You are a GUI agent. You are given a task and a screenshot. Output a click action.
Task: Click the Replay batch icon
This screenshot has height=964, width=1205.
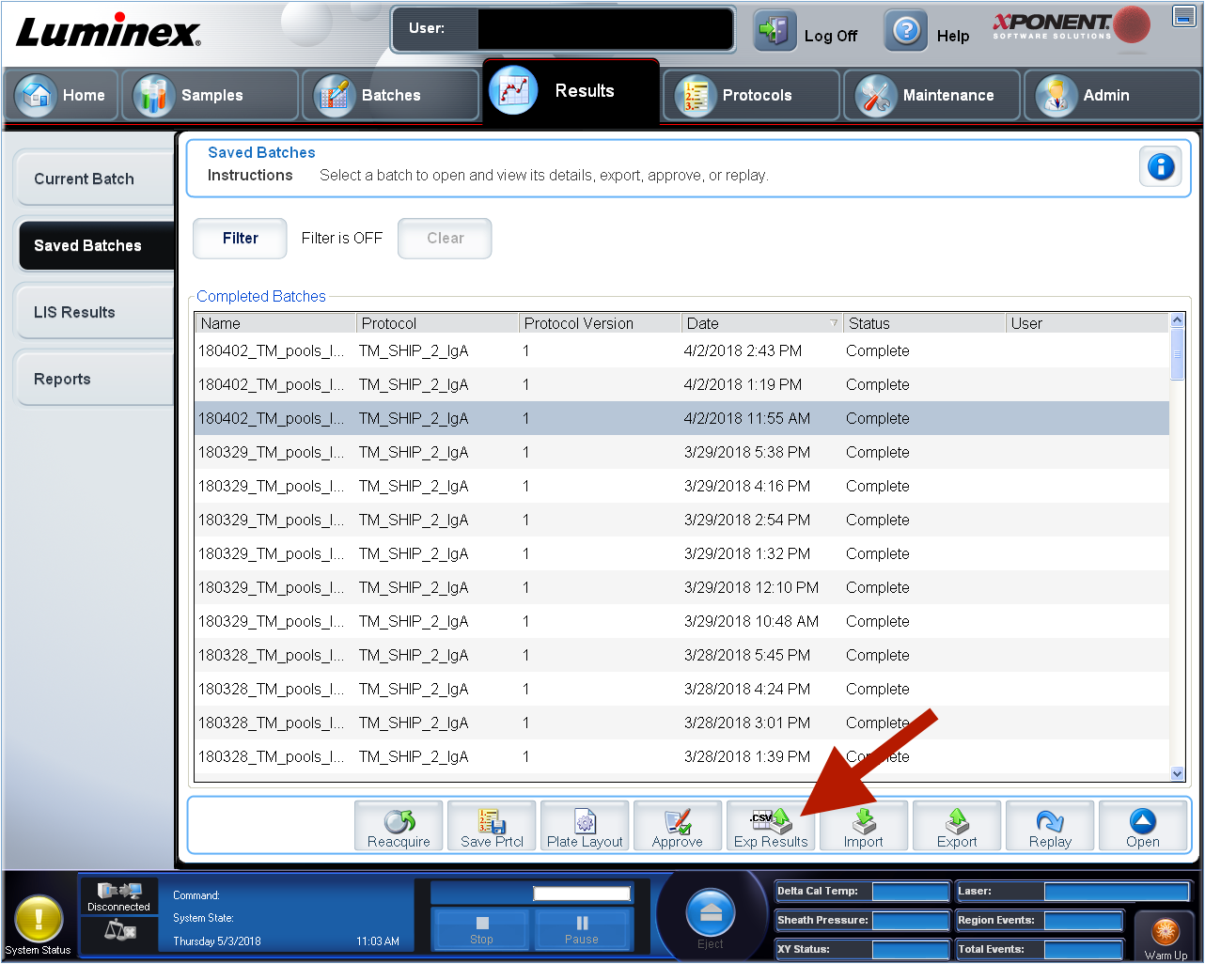pos(1050,825)
